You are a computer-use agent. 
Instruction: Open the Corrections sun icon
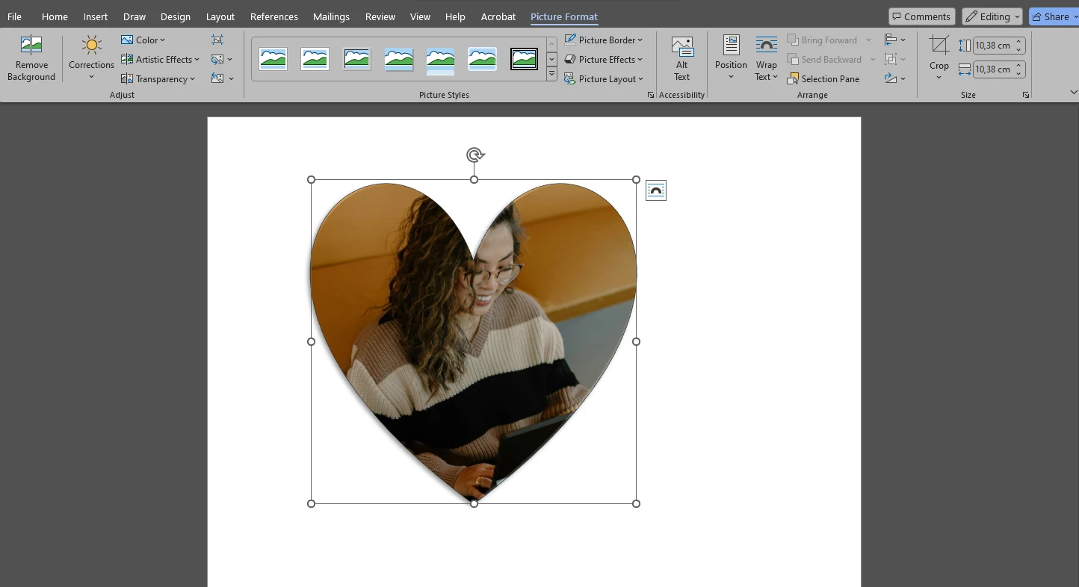(92, 46)
